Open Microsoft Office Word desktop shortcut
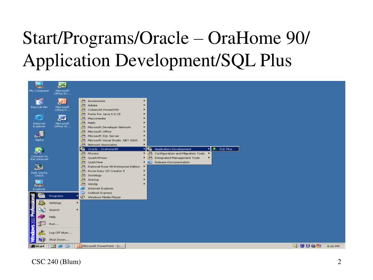The image size is (373, 280). click(62, 121)
